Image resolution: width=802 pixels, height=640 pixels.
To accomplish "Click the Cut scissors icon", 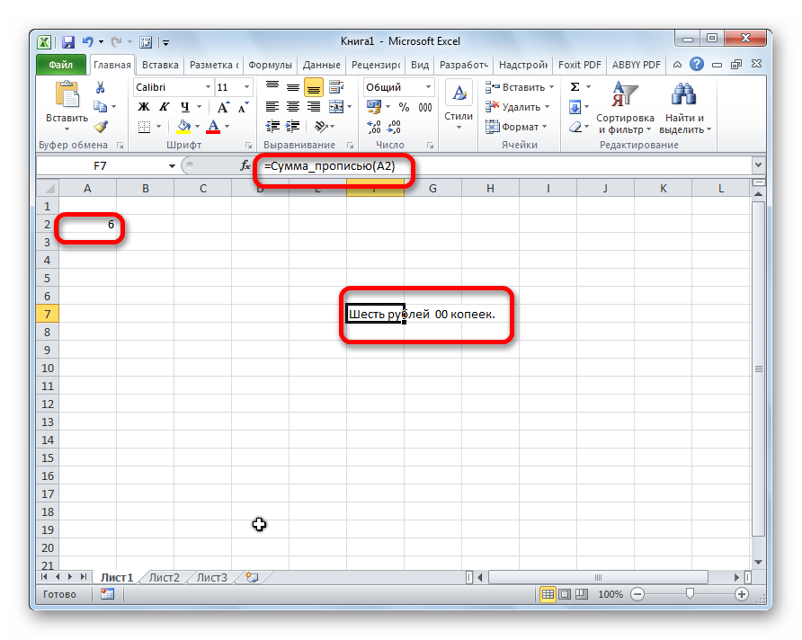I will [x=100, y=87].
